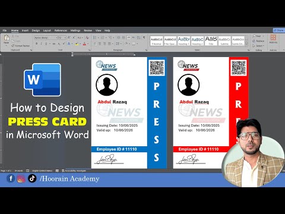Click the Shading paint bucket icon
This screenshot has width=285, height=214.
(x=126, y=43)
